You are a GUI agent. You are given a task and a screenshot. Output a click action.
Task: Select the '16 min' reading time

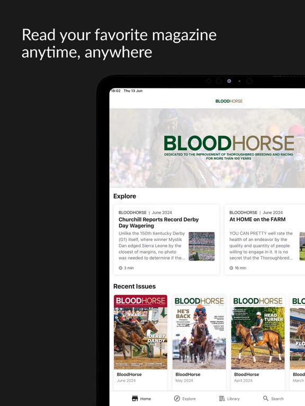tap(240, 268)
